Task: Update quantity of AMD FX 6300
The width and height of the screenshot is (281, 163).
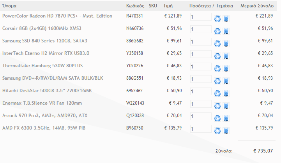Action: tap(217, 131)
